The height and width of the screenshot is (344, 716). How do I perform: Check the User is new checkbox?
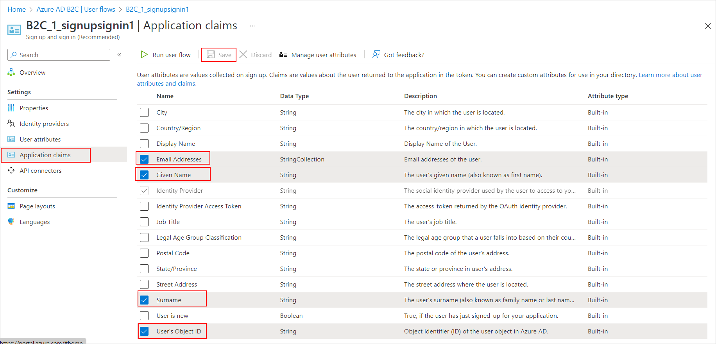(x=144, y=315)
